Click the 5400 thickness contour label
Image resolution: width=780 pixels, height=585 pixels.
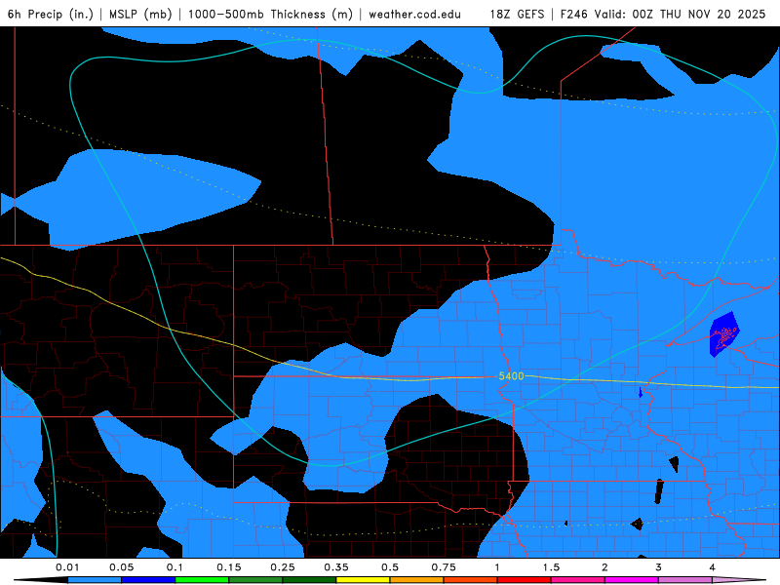(x=511, y=376)
